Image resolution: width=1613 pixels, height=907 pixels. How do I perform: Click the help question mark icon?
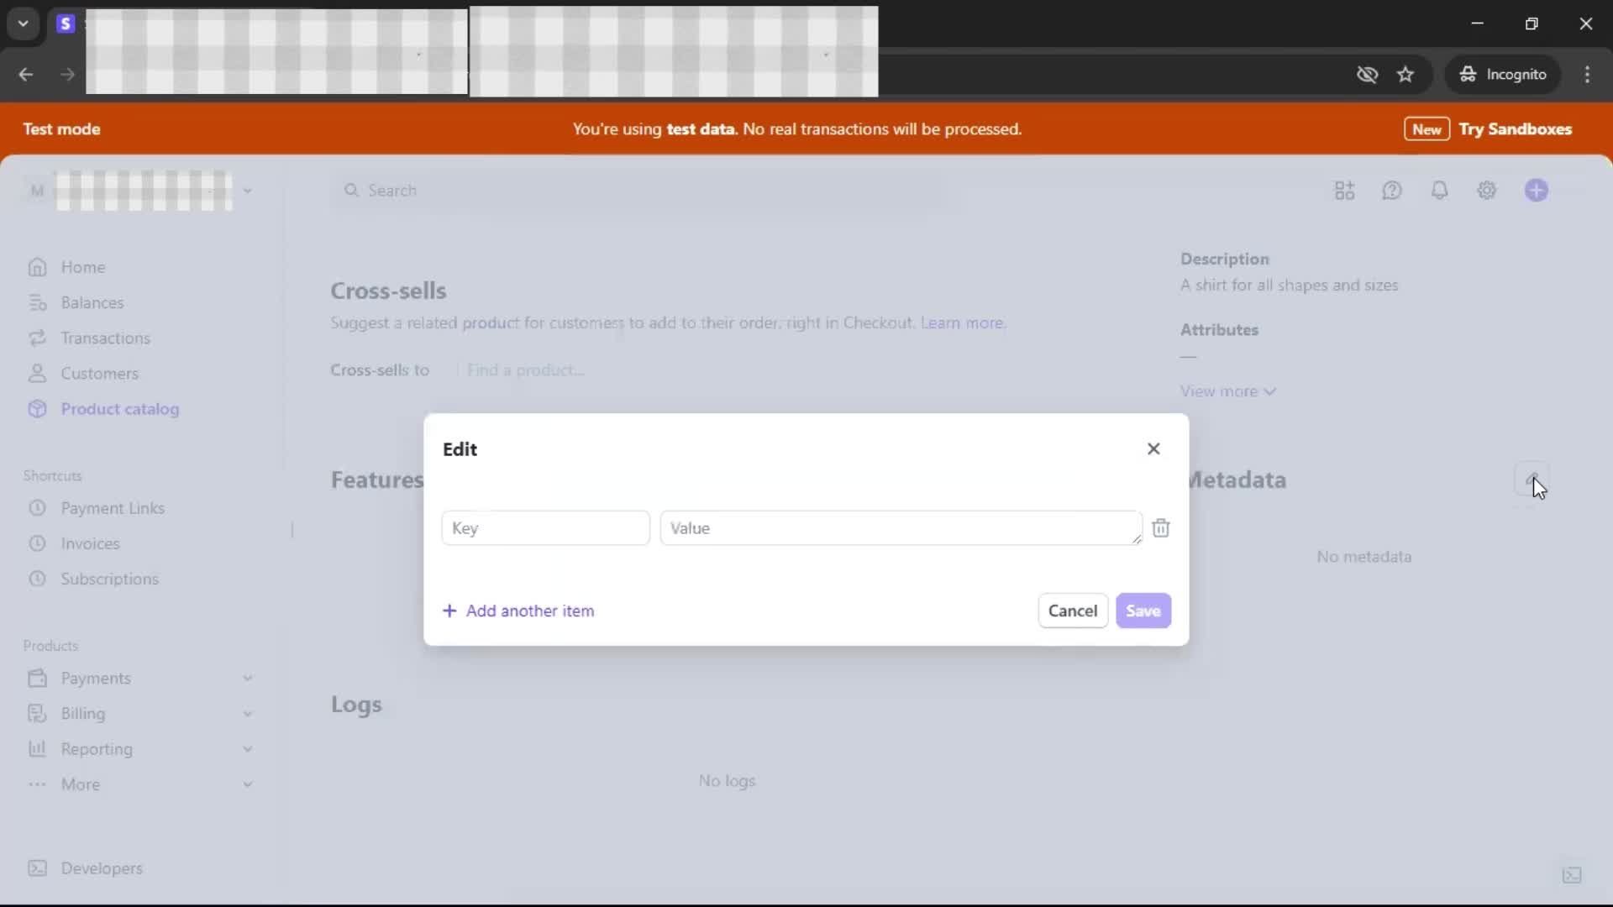[1392, 191]
